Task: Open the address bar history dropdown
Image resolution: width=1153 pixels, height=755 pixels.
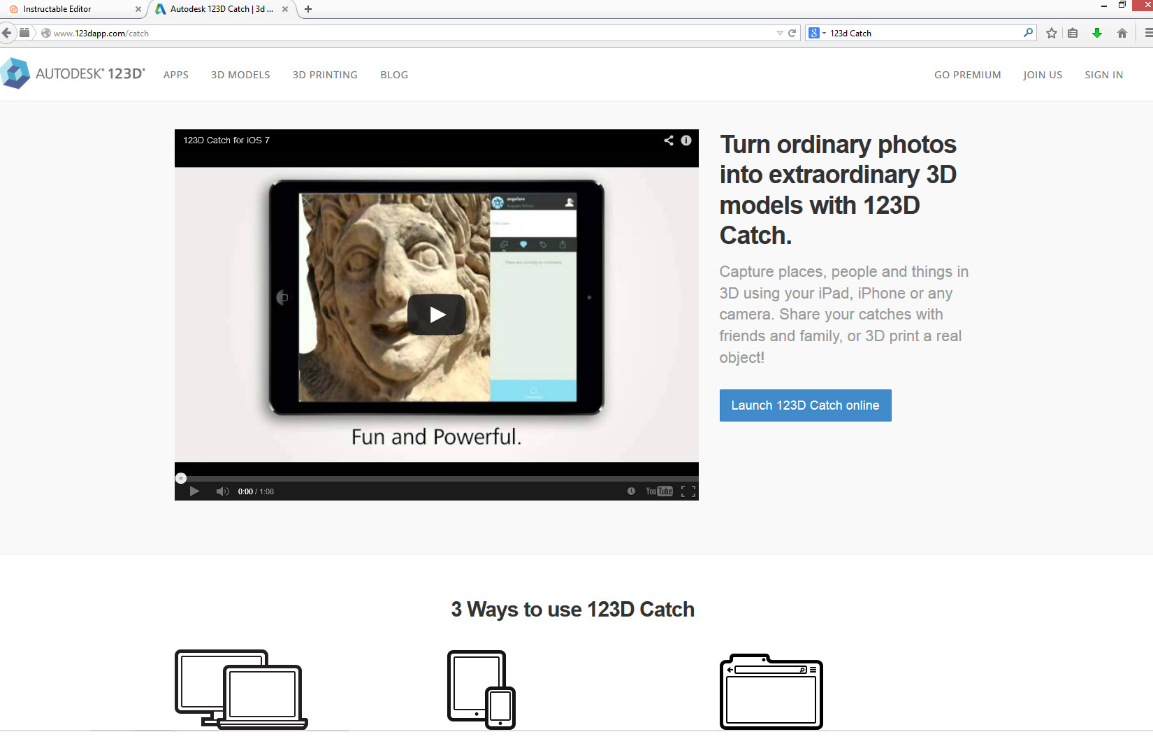Action: [x=781, y=33]
